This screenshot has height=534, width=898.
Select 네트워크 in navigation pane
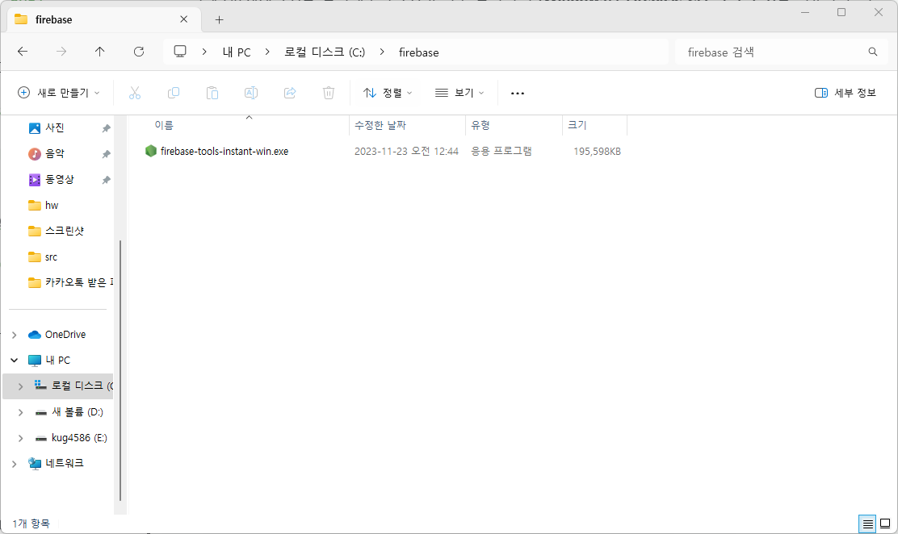pyautogui.click(x=64, y=463)
